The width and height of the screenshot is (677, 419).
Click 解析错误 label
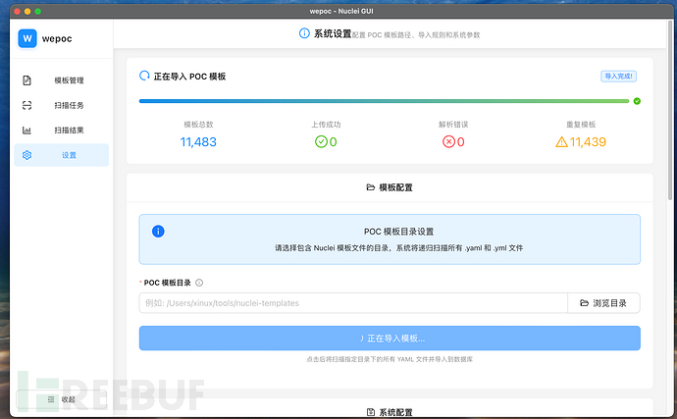453,125
